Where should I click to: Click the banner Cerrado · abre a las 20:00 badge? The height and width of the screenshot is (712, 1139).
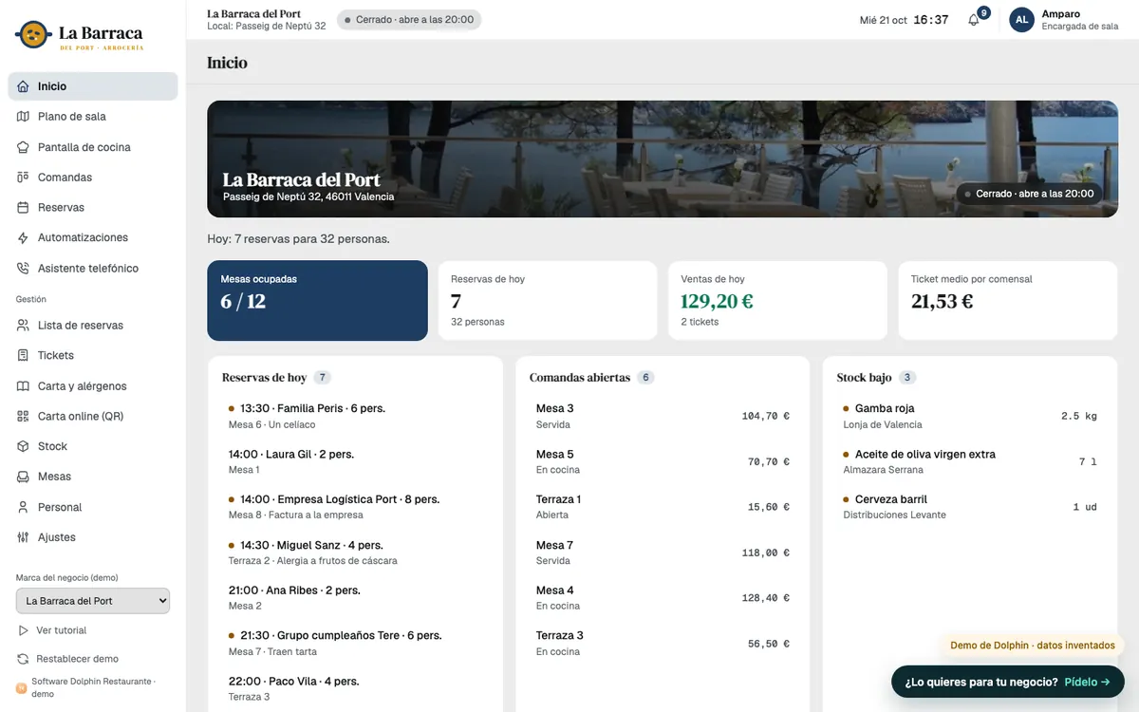[x=1029, y=194]
